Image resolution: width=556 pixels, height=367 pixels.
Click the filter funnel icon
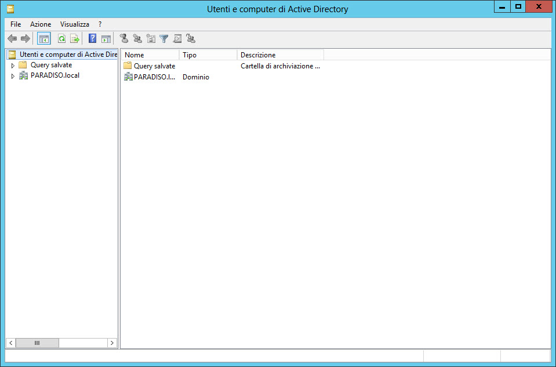(x=164, y=39)
